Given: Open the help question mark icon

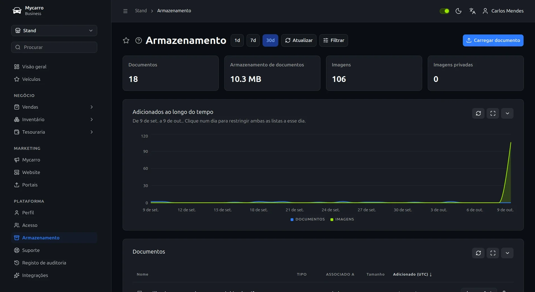Looking at the screenshot, I should 139,40.
